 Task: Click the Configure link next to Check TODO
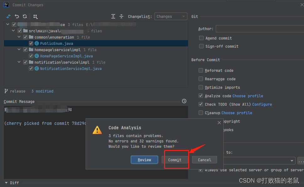click(x=262, y=104)
